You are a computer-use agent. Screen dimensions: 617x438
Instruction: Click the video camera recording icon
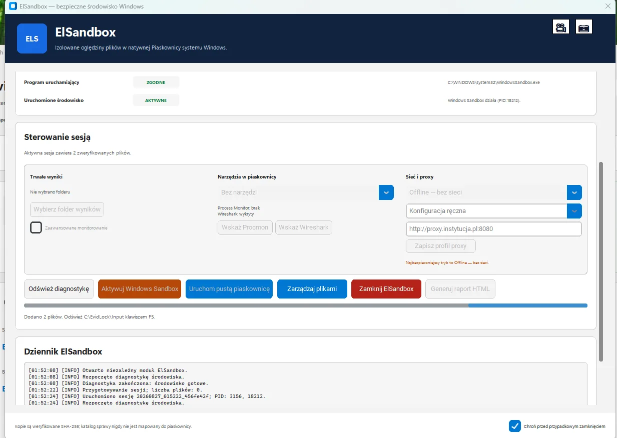click(x=561, y=26)
